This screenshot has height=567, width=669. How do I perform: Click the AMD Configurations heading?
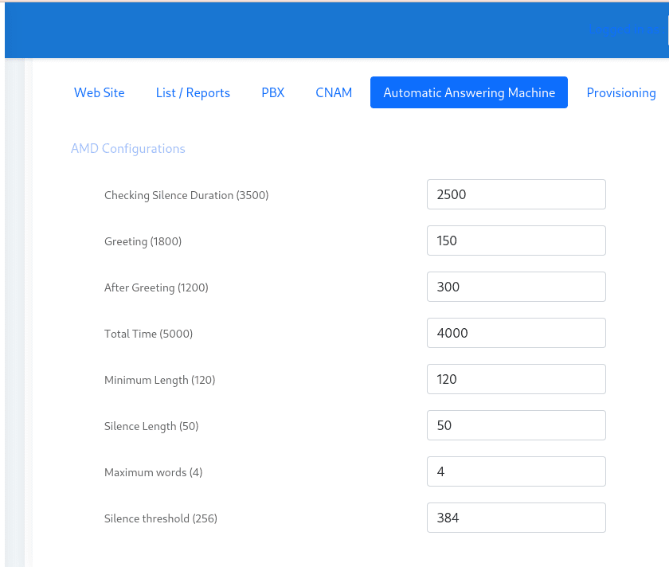pyautogui.click(x=128, y=148)
